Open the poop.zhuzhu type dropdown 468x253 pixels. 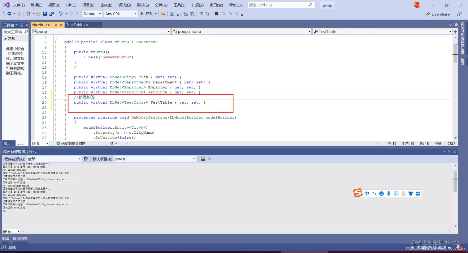pos(241,32)
